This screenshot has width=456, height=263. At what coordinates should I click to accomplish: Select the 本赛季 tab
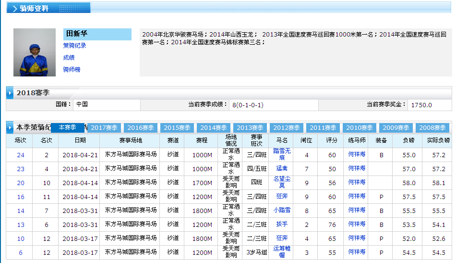pyautogui.click(x=67, y=127)
